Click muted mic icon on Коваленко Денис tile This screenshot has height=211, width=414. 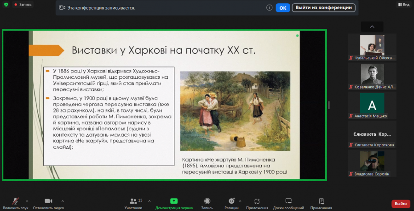(351, 87)
